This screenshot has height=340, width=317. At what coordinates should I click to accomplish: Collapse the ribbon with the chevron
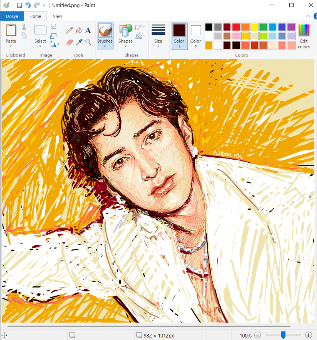pyautogui.click(x=308, y=16)
